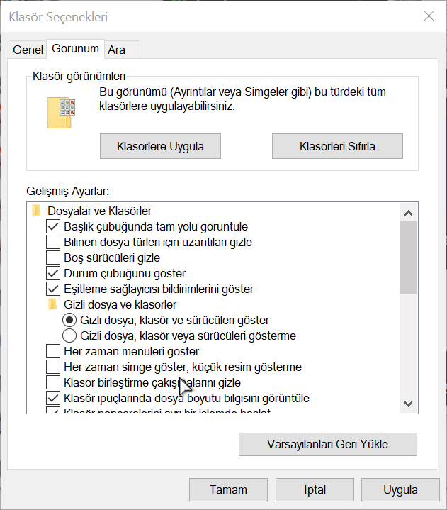The height and width of the screenshot is (510, 447).
Task: Click the folder views icon in Klasör görünümleri
Action: tap(61, 113)
